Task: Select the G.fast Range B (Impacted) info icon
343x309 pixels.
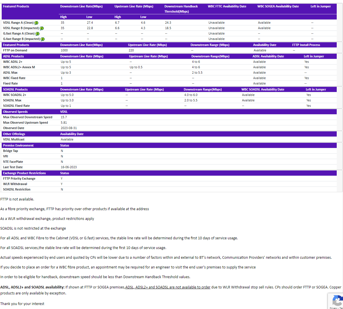Action: tap(43, 39)
